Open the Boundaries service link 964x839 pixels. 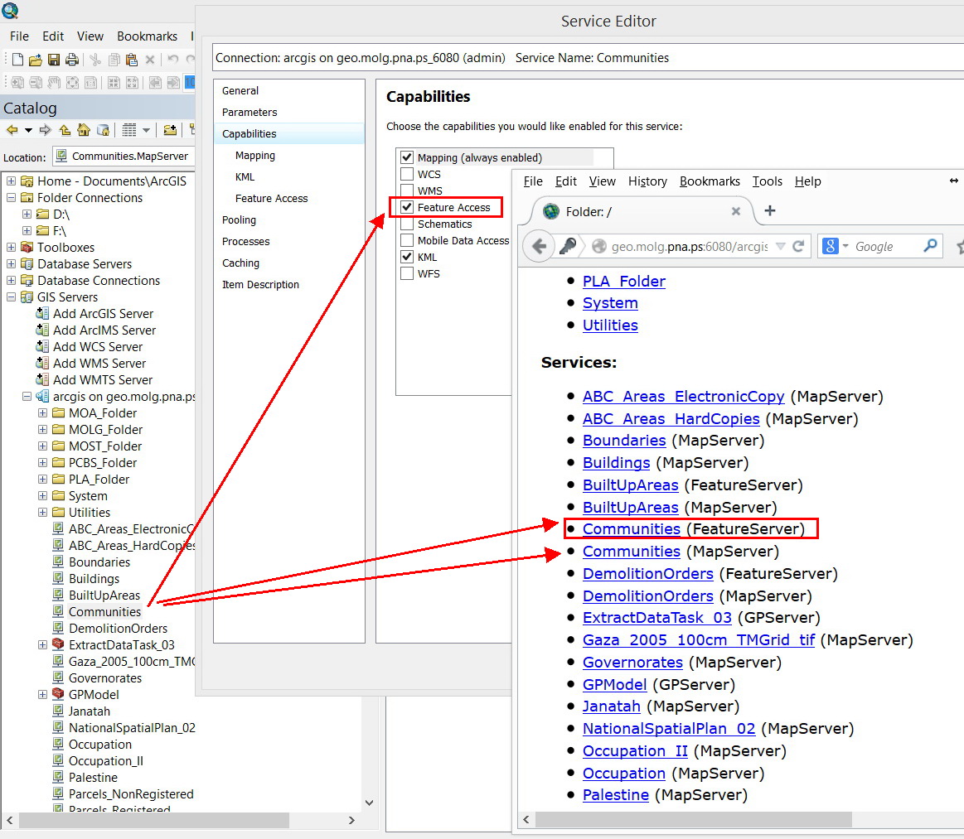(x=624, y=441)
